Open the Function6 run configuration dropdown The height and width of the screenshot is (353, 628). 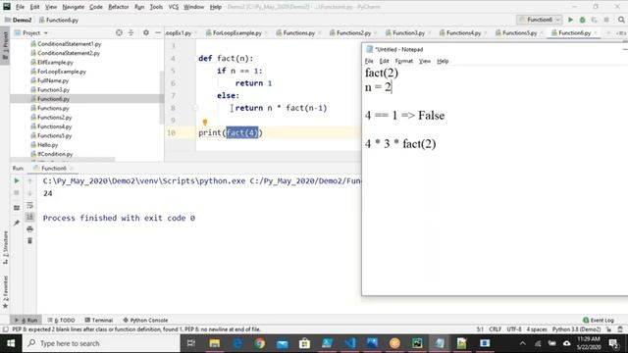coord(540,20)
